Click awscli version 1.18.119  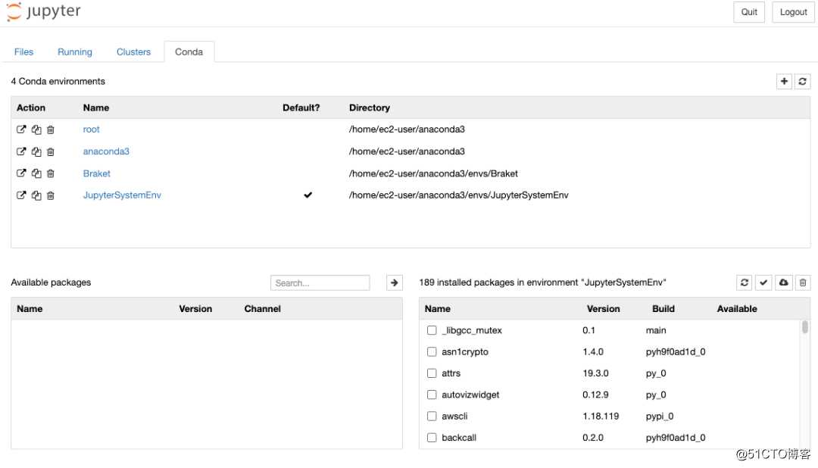coord(601,416)
